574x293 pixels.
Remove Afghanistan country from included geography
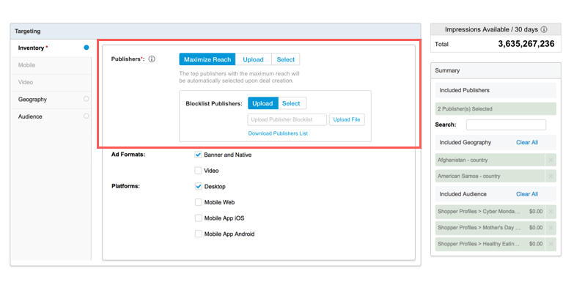pyautogui.click(x=551, y=160)
